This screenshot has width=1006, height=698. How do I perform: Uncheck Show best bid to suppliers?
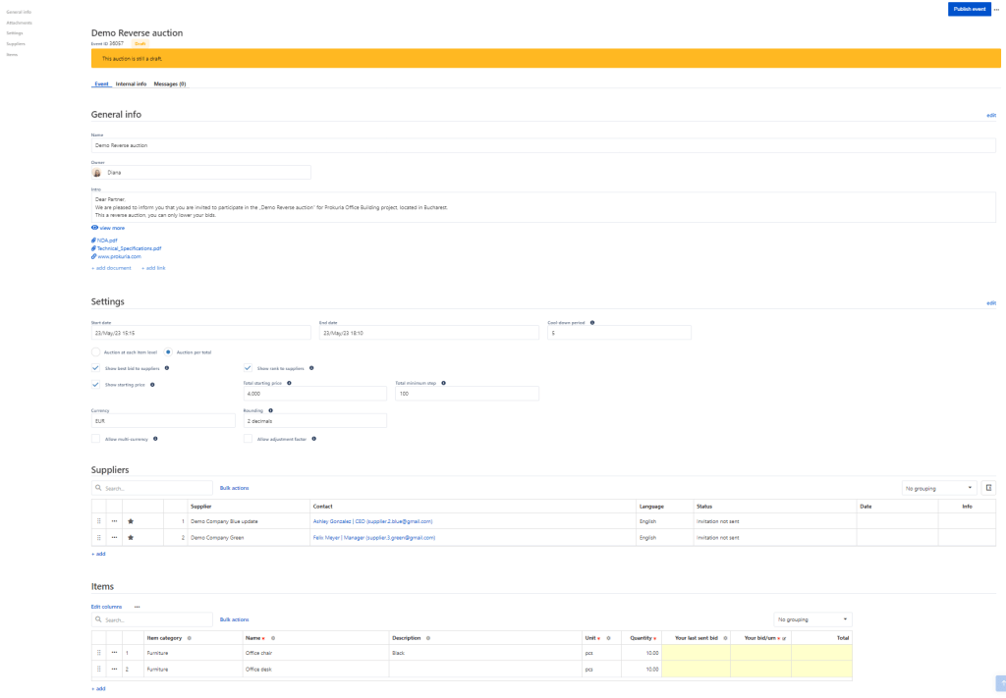click(x=95, y=368)
